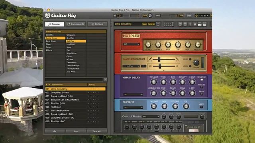Select the Lead 800 amp attribute
This screenshot has width=255, height=143.
coord(76,44)
